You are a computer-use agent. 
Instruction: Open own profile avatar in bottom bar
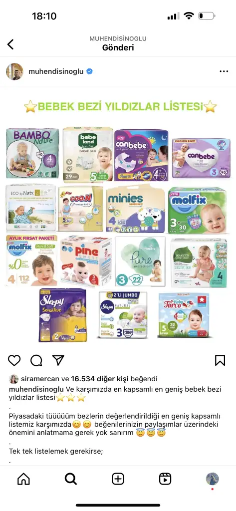point(212,479)
